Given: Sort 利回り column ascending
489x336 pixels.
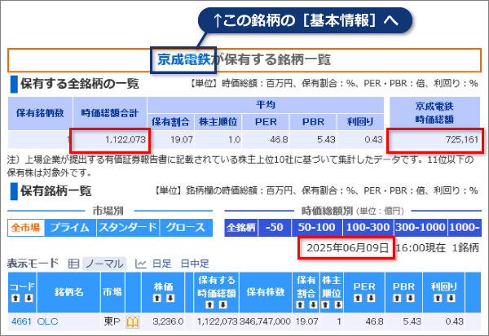Looking at the screenshot, I should 438,299.
